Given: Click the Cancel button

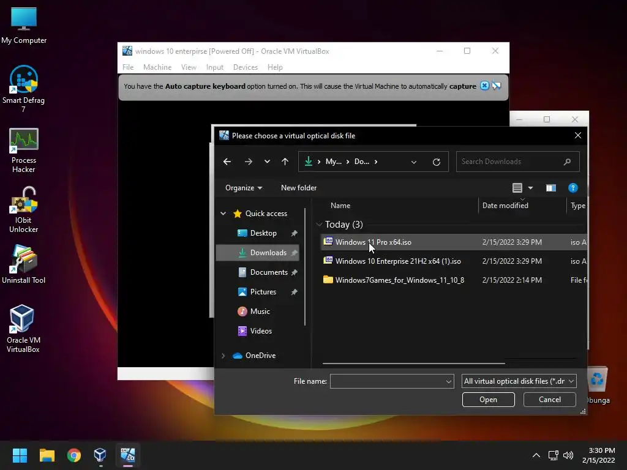Looking at the screenshot, I should [x=549, y=399].
